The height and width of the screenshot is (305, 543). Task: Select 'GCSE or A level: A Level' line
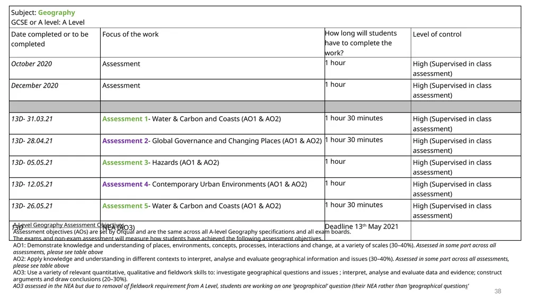tap(48, 22)
